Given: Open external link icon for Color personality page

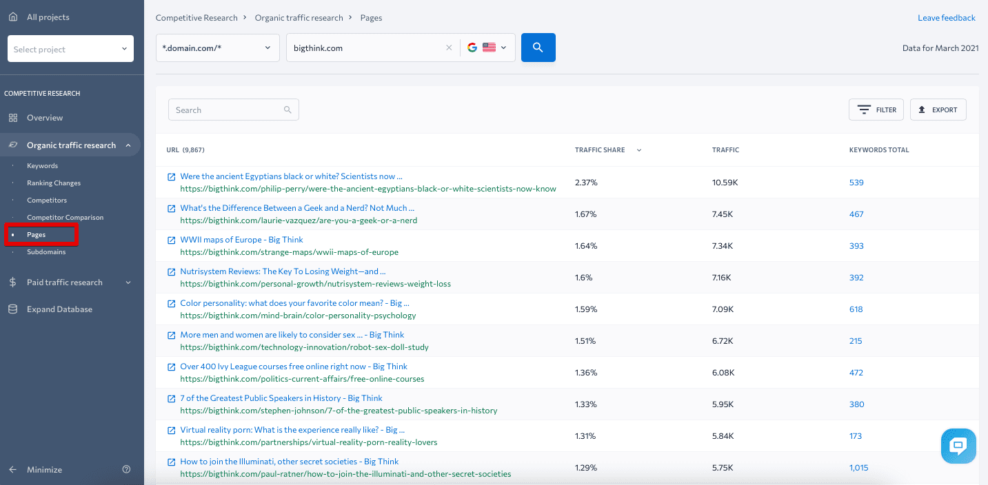Looking at the screenshot, I should pyautogui.click(x=172, y=303).
